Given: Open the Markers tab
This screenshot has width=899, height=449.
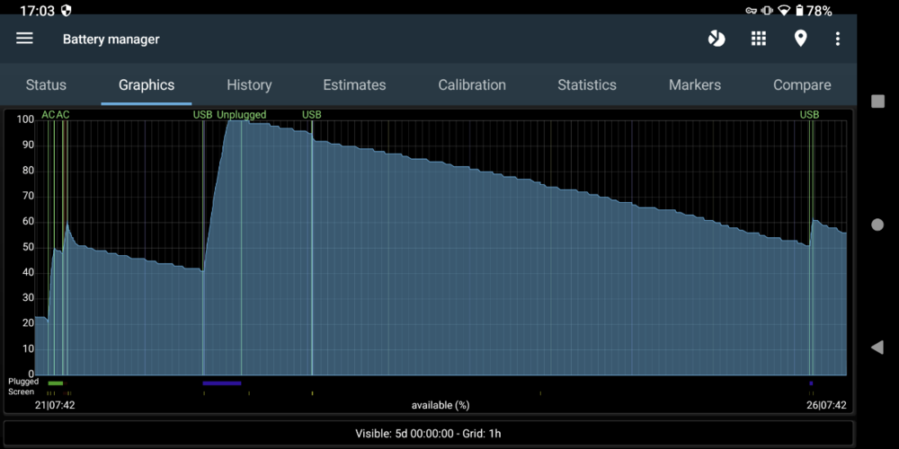Looking at the screenshot, I should tap(694, 84).
